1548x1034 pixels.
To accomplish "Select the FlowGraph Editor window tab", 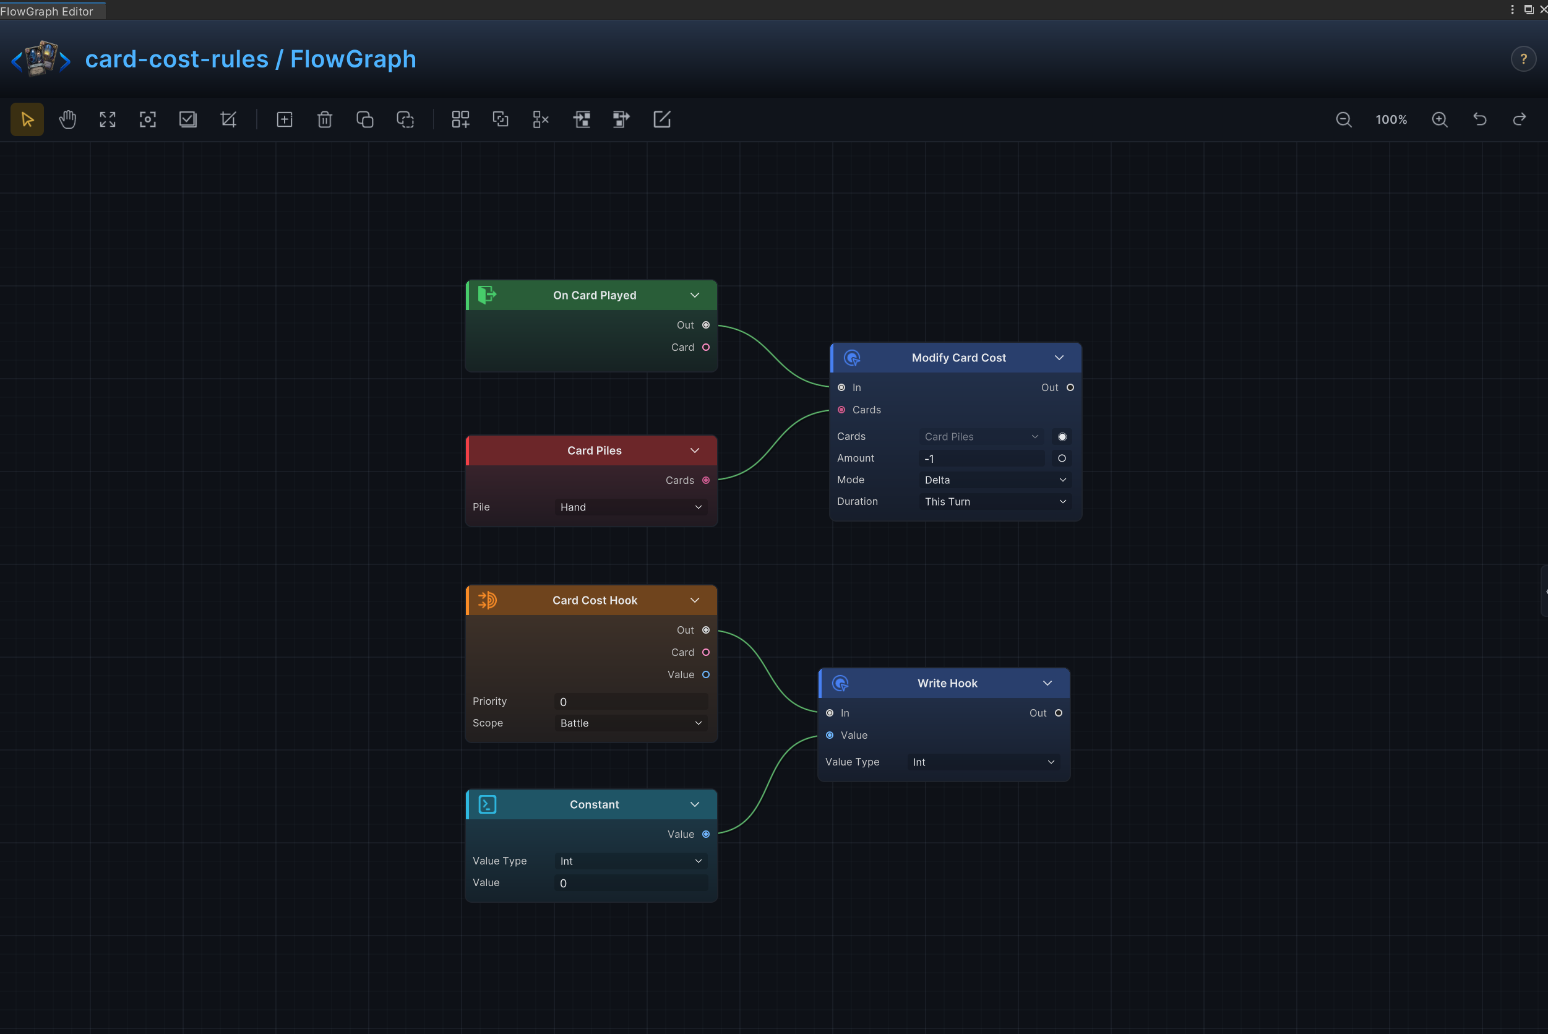I will point(52,11).
